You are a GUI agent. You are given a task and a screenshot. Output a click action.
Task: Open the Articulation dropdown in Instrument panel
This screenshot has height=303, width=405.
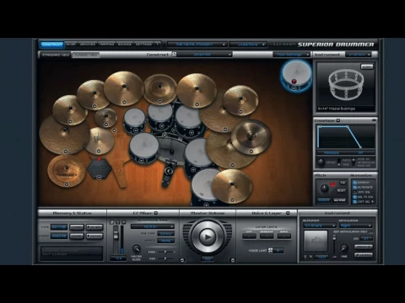click(356, 226)
